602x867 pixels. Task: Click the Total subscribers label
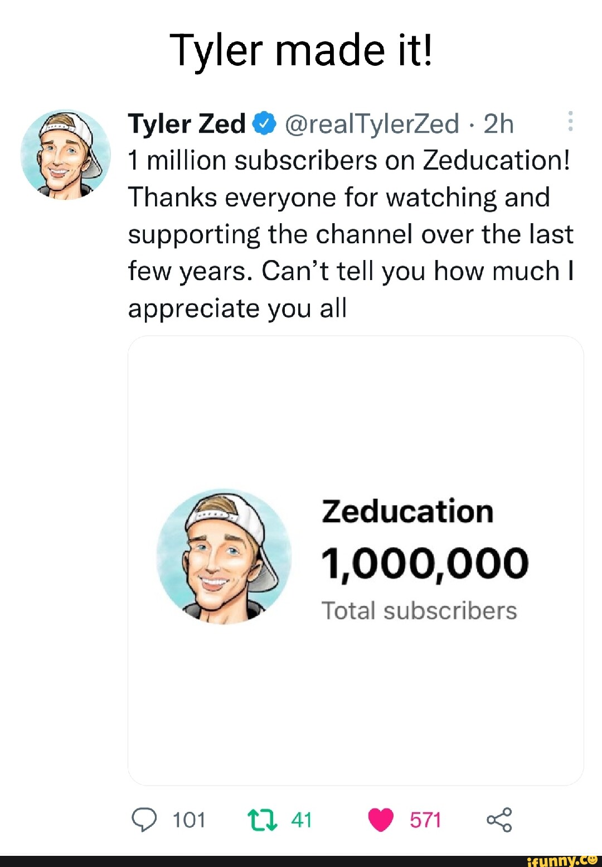point(419,610)
